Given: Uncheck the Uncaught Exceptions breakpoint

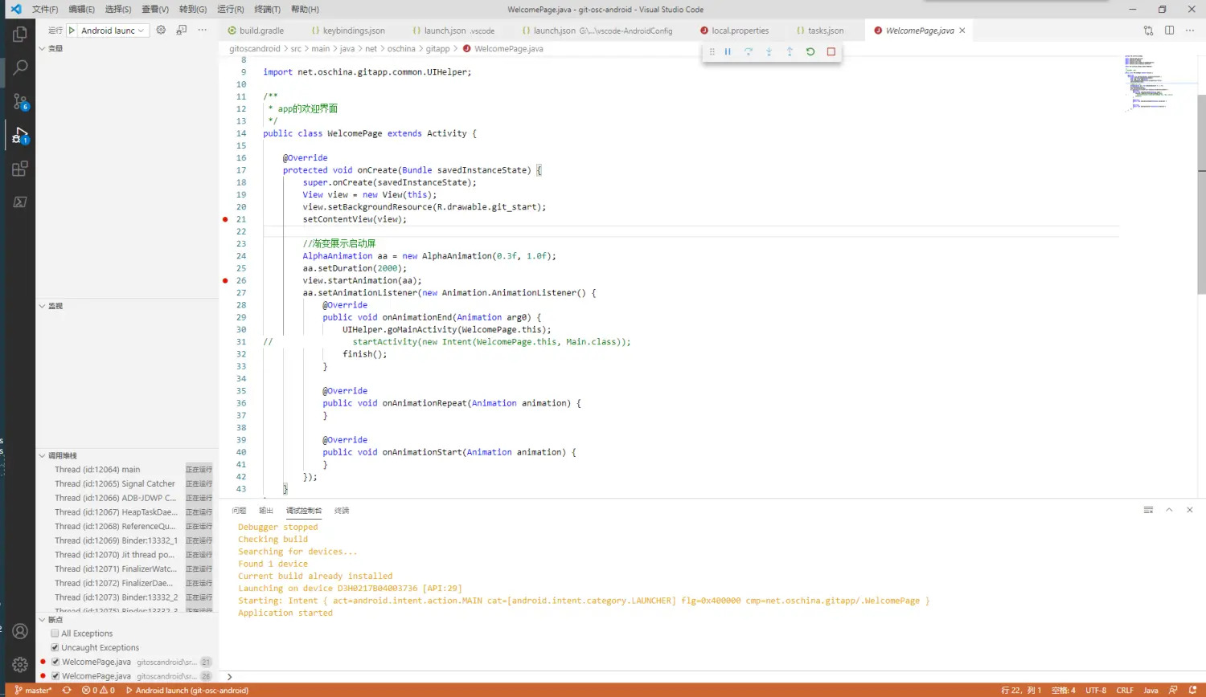Looking at the screenshot, I should (x=55, y=648).
